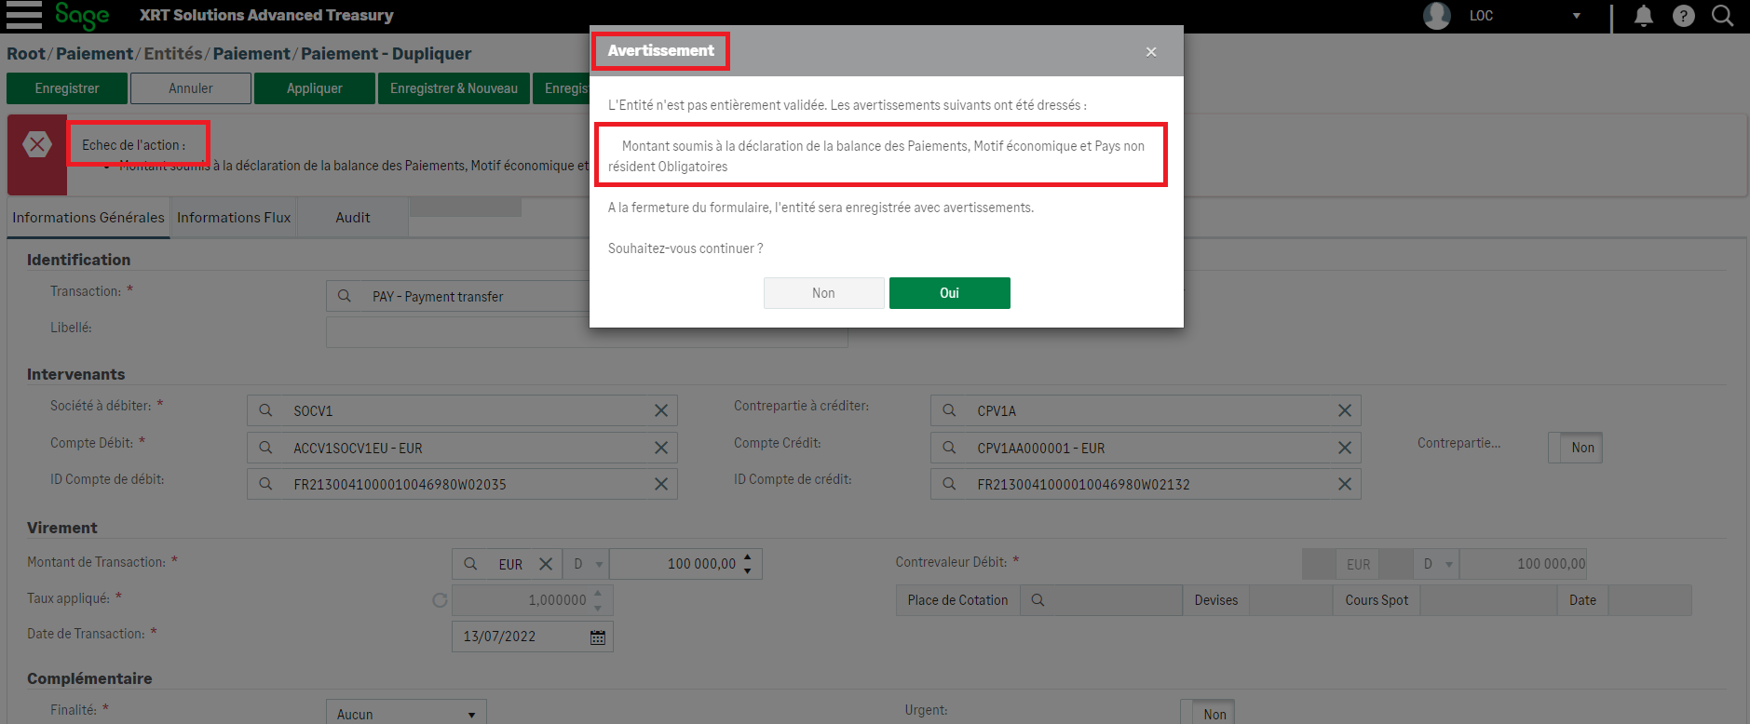The width and height of the screenshot is (1750, 724).
Task: Expand the Finalité Aucun dropdown
Action: tap(471, 715)
